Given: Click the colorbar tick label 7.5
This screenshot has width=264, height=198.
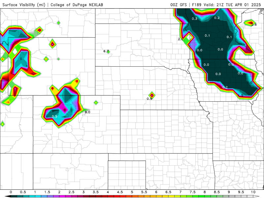Looking at the screenshot, I should click(193, 192).
